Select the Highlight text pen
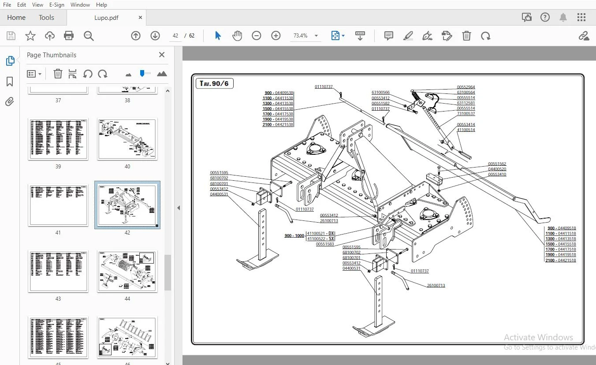 (x=408, y=36)
